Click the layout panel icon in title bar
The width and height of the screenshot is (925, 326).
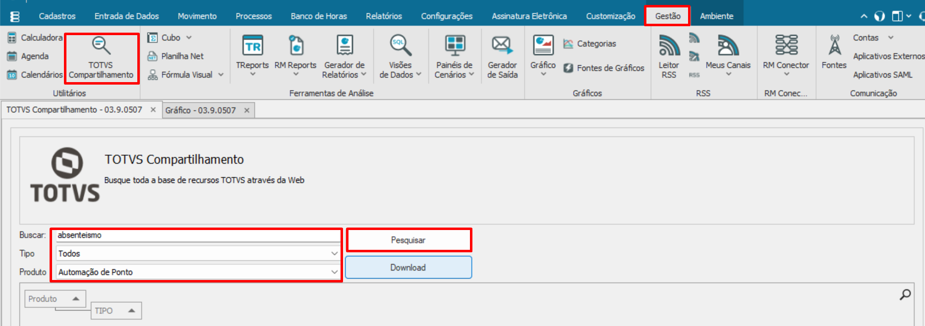pos(897,16)
